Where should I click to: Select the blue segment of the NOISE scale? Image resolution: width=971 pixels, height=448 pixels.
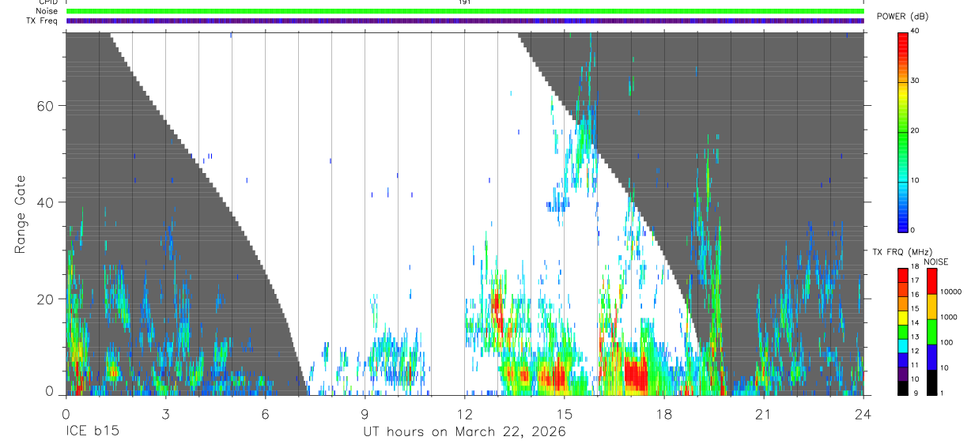932,357
